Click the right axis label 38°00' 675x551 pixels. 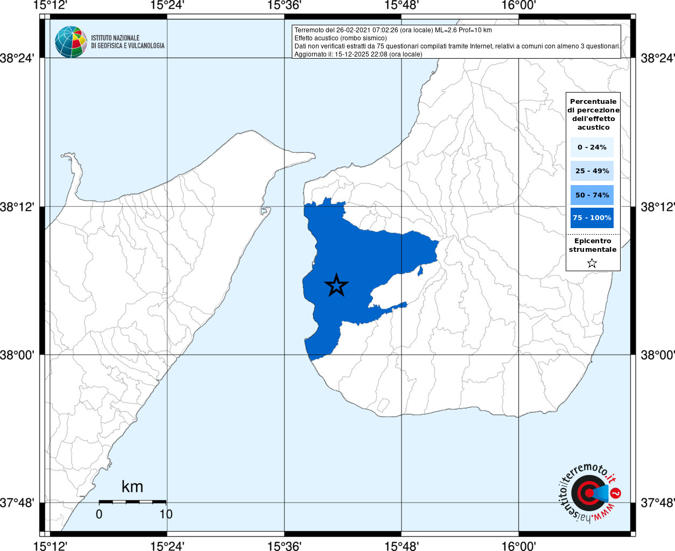[x=657, y=355]
